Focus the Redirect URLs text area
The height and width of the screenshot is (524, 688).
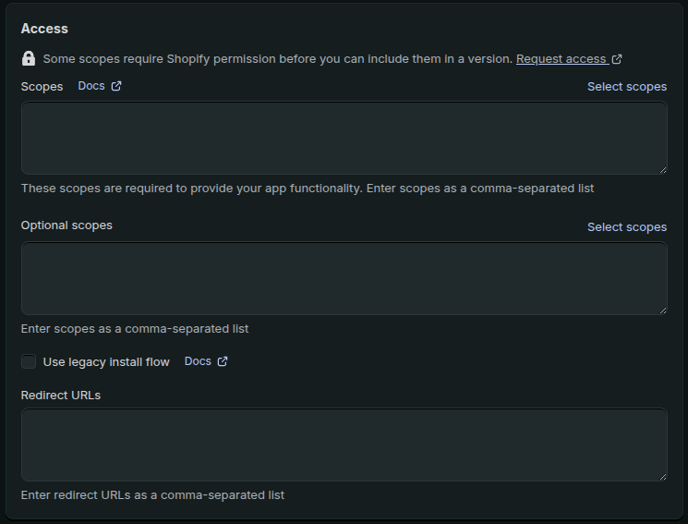click(344, 445)
